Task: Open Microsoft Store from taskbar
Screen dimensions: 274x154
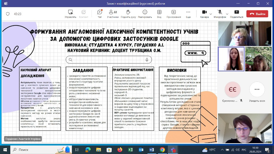Action: 109,150
